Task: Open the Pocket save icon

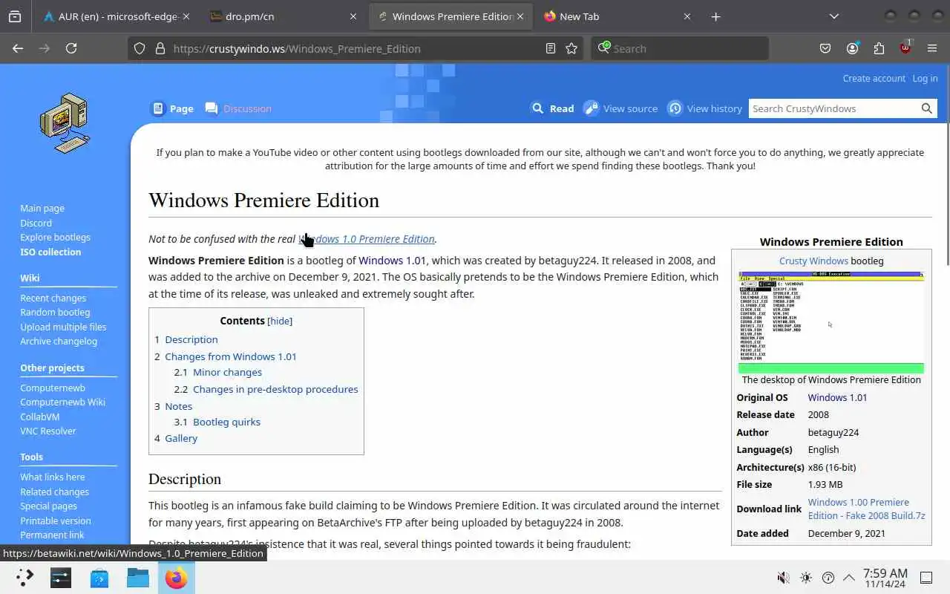Action: click(825, 48)
